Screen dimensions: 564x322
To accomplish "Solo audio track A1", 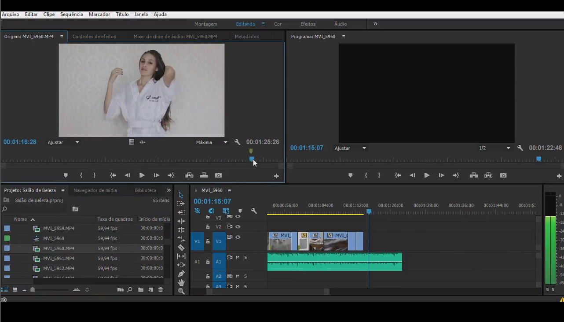I will click(245, 257).
